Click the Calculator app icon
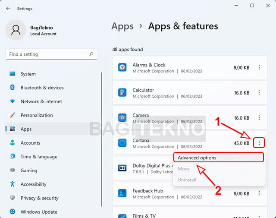 (x=122, y=92)
